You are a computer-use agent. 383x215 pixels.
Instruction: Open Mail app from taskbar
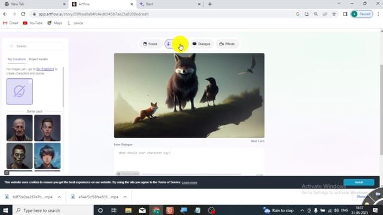click(x=142, y=210)
